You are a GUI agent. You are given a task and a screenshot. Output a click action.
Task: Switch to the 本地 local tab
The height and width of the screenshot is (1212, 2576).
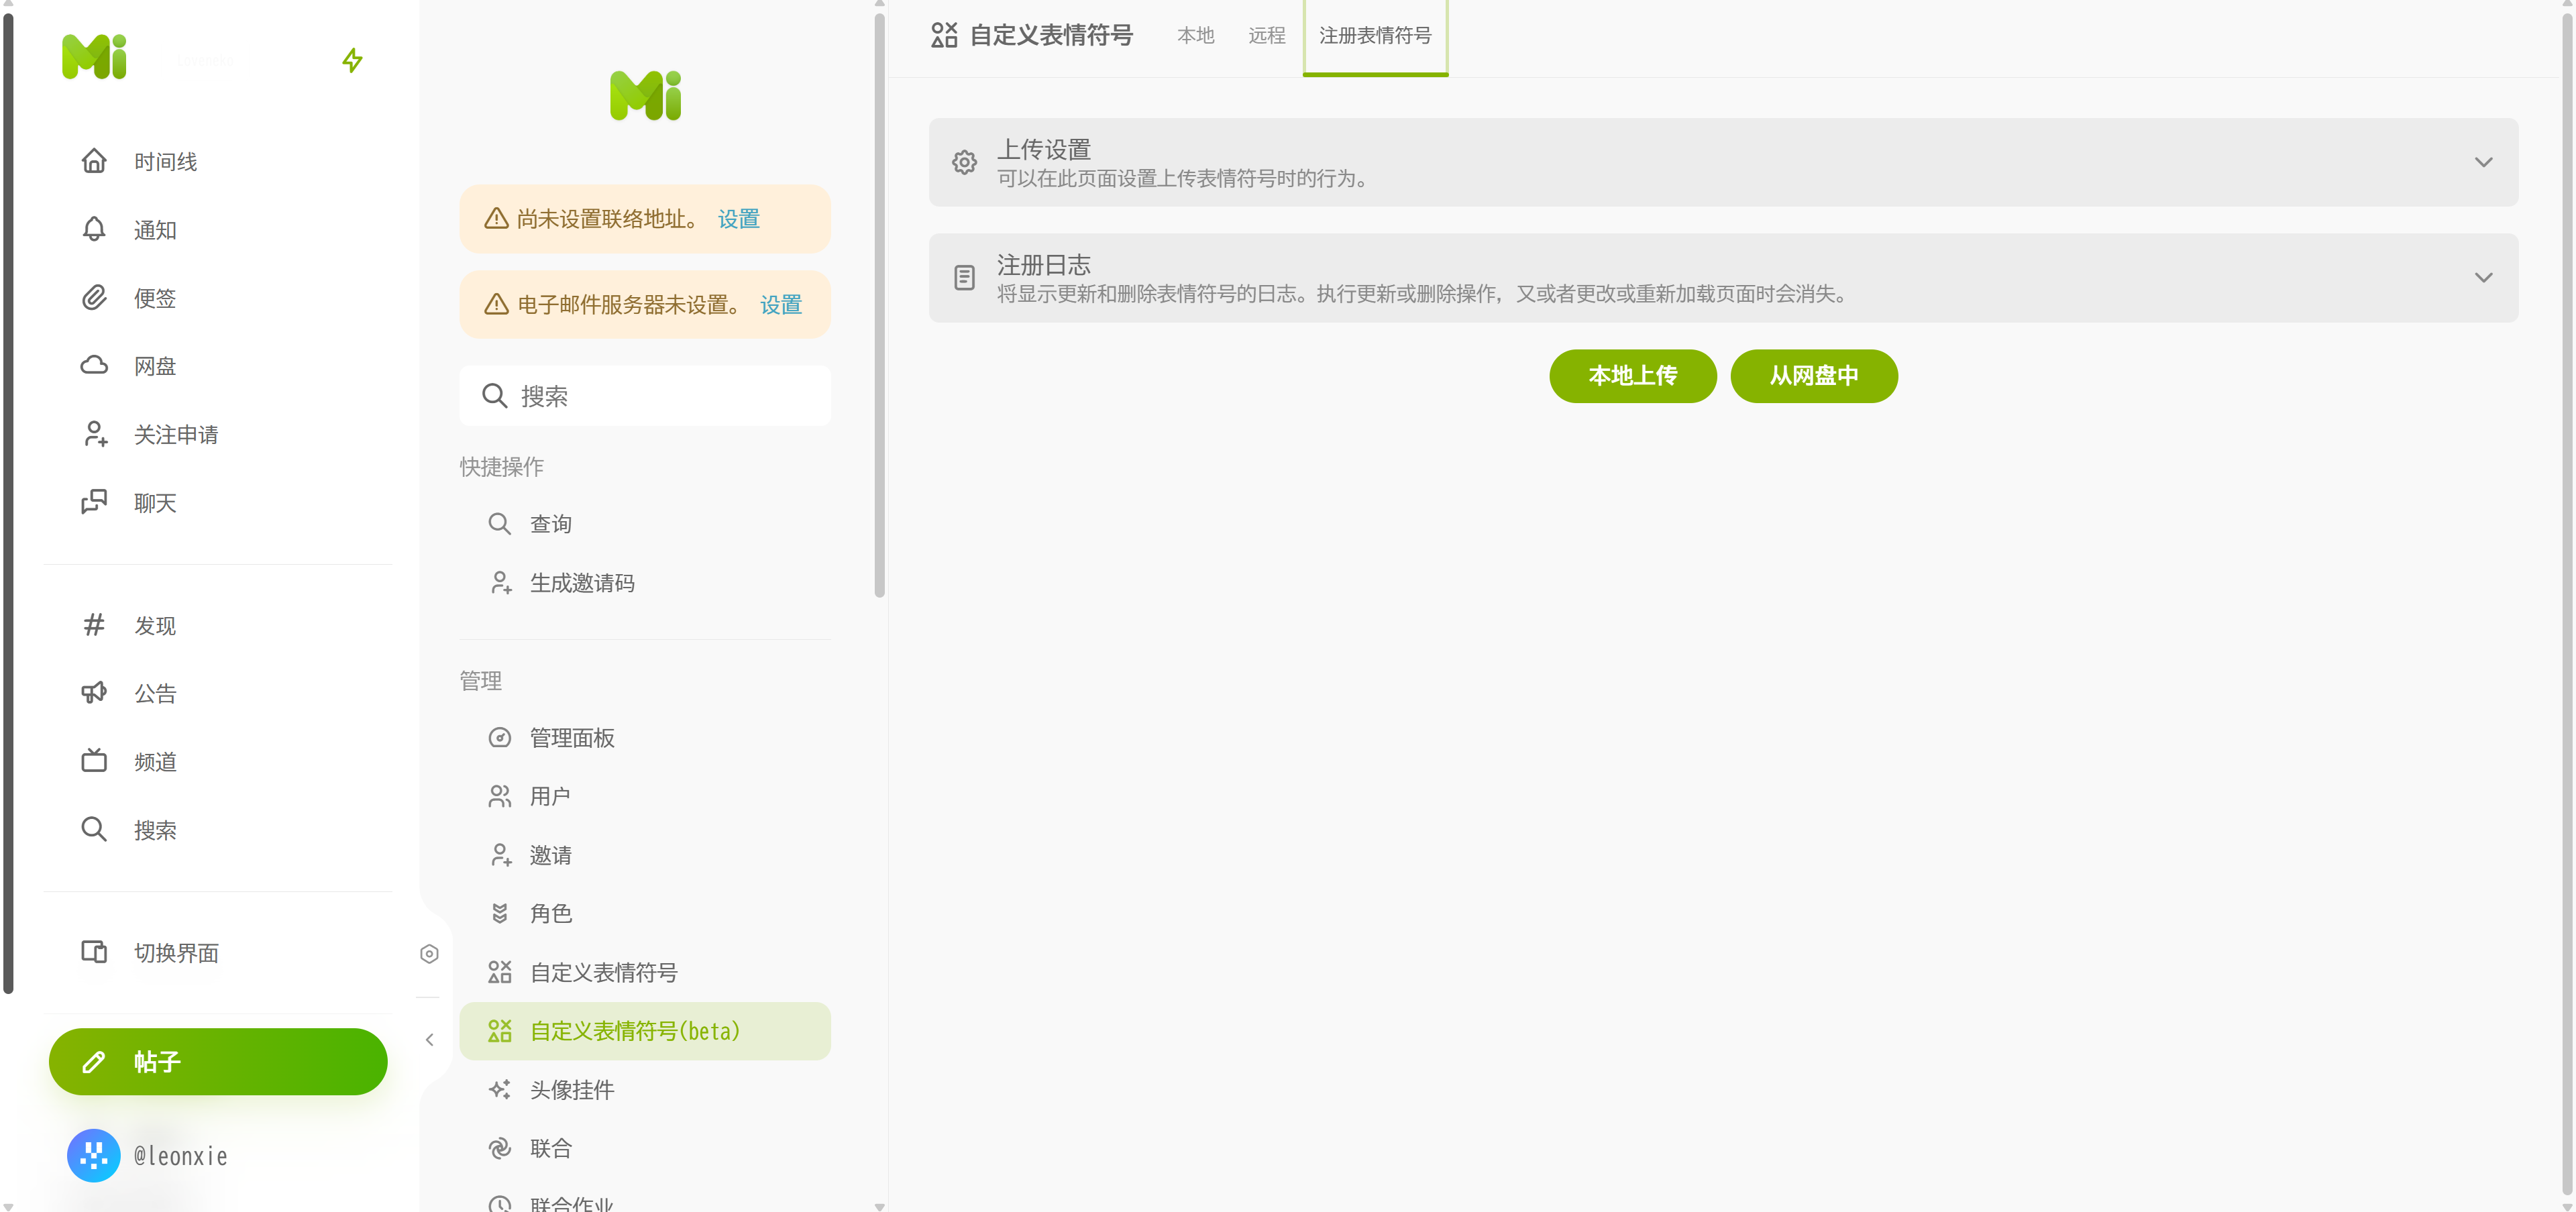click(1195, 36)
